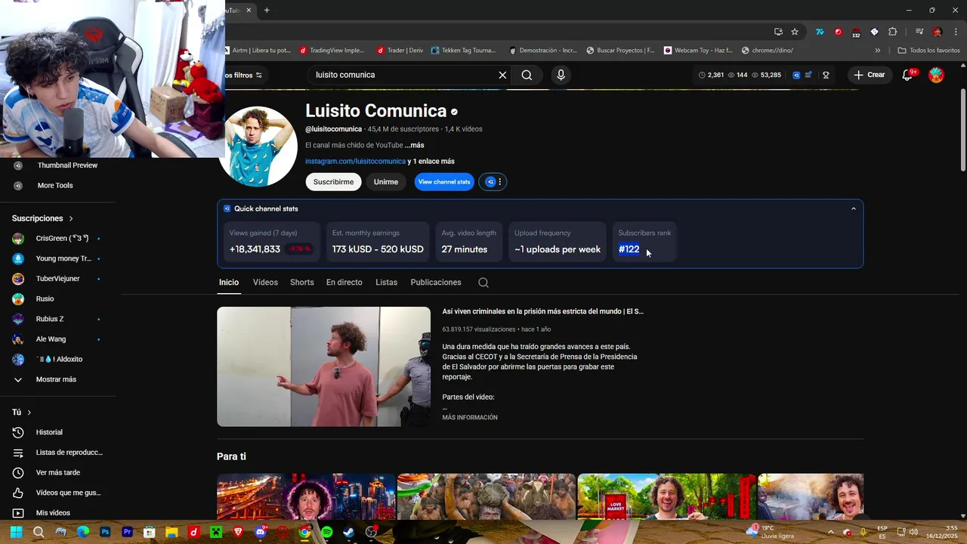The height and width of the screenshot is (544, 967).
Task: Click the Crear button
Action: click(x=869, y=75)
